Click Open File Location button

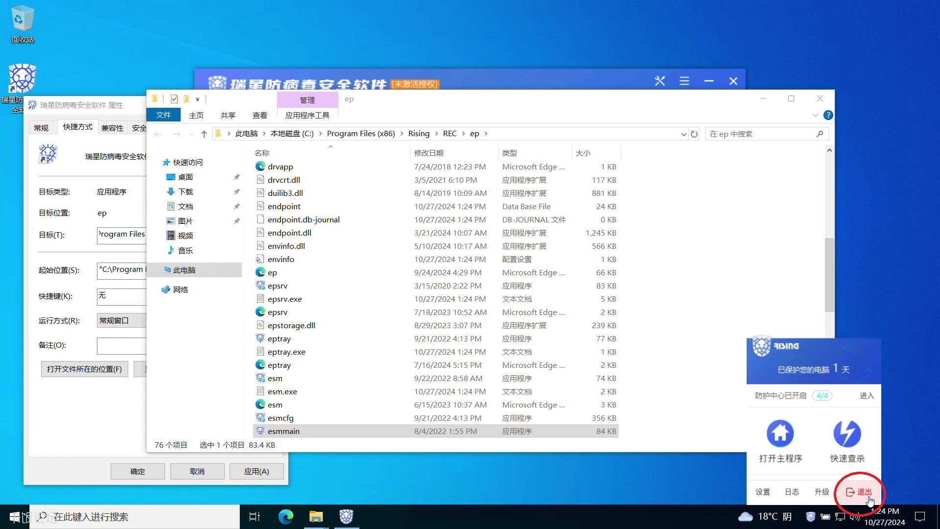(84, 369)
